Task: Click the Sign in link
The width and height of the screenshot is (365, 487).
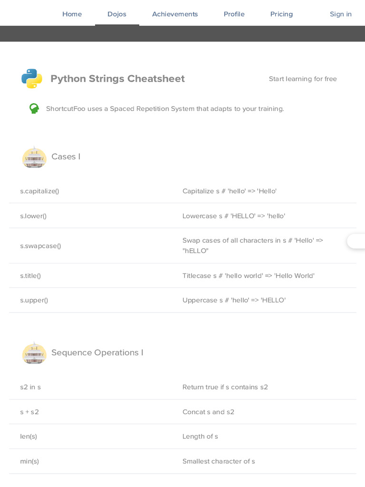Action: (x=340, y=14)
